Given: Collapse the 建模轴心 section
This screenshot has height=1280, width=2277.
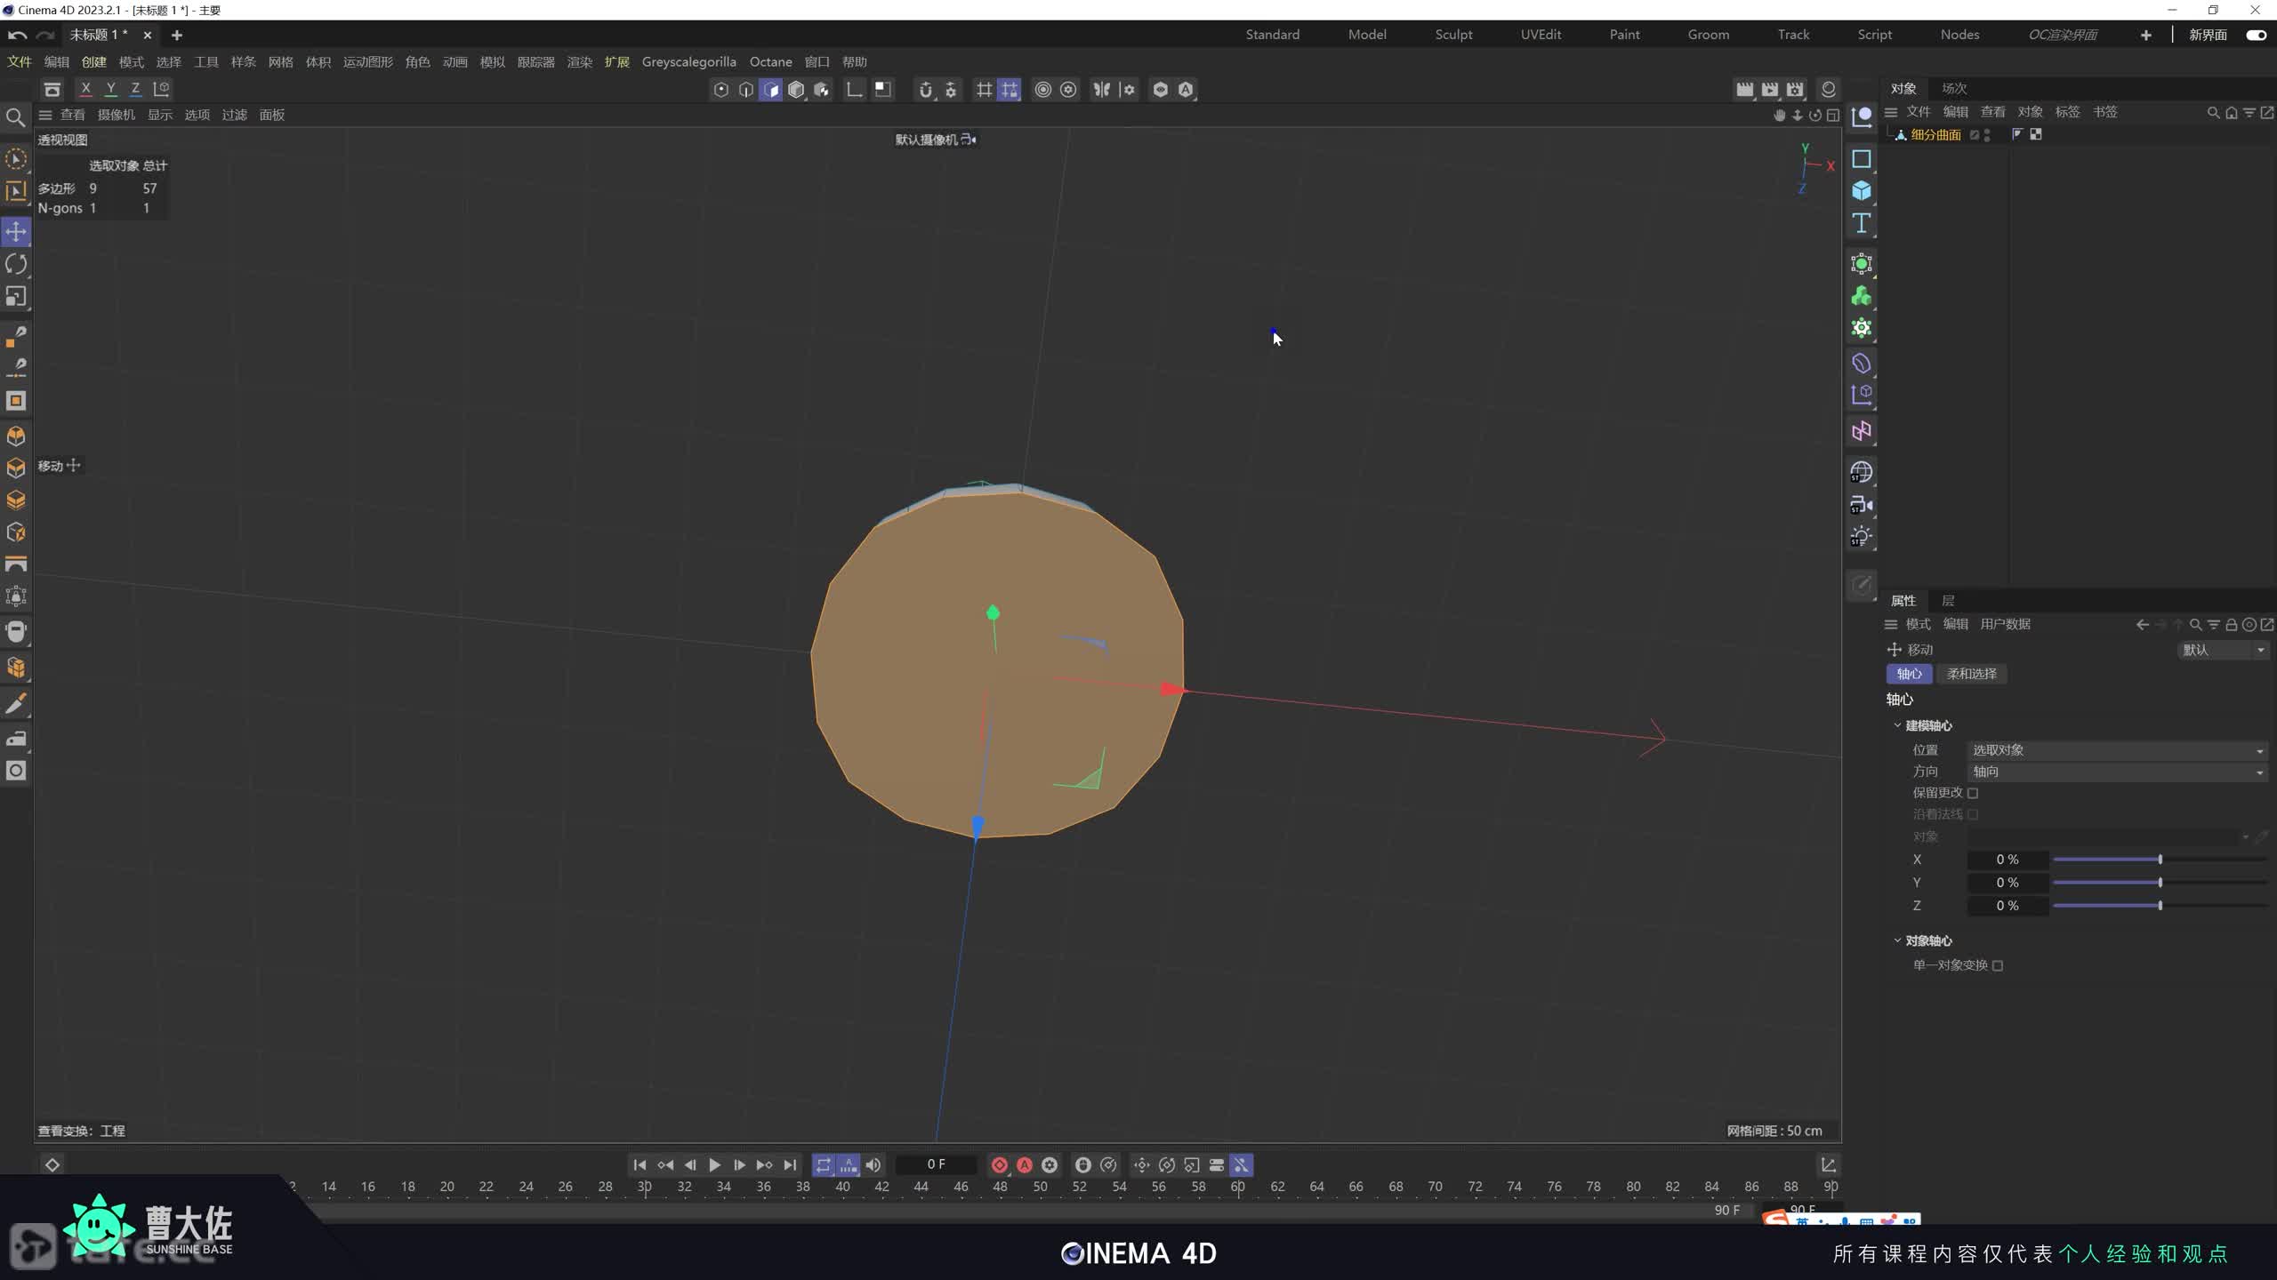Looking at the screenshot, I should point(1897,725).
